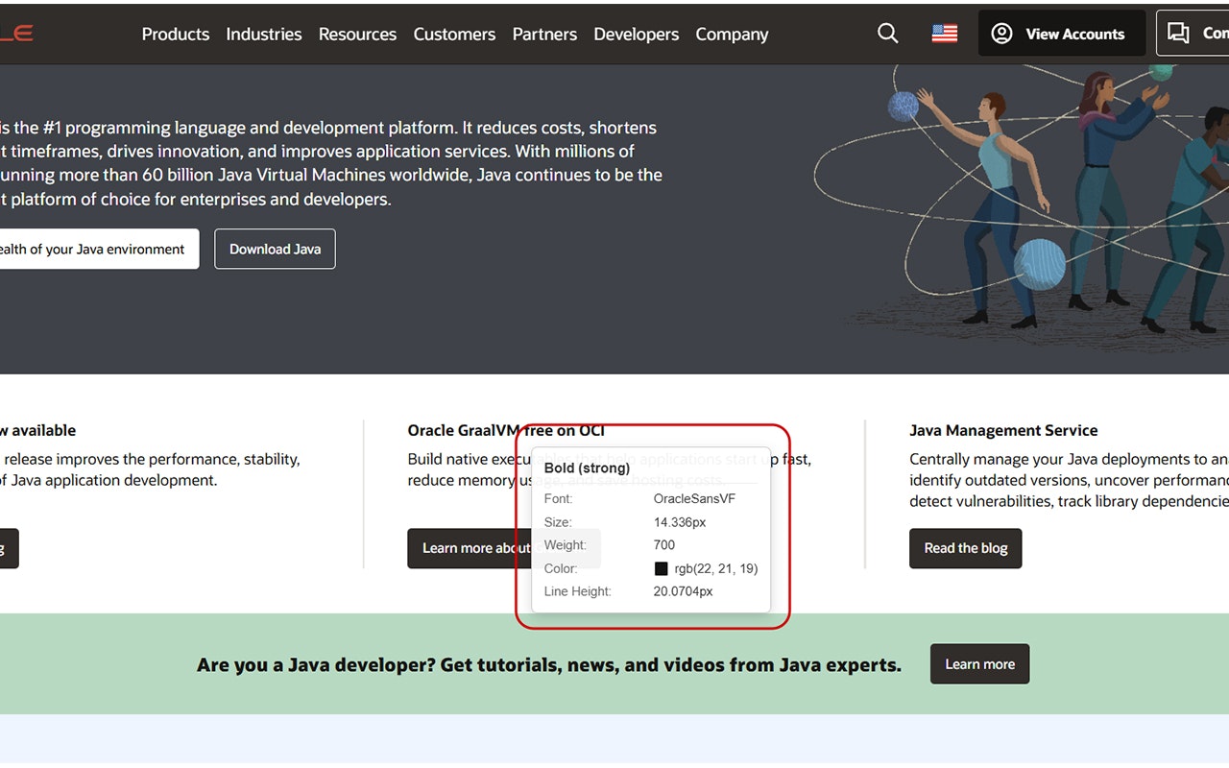
Task: Click the Bold (strong) tooltip title
Action: 587,468
